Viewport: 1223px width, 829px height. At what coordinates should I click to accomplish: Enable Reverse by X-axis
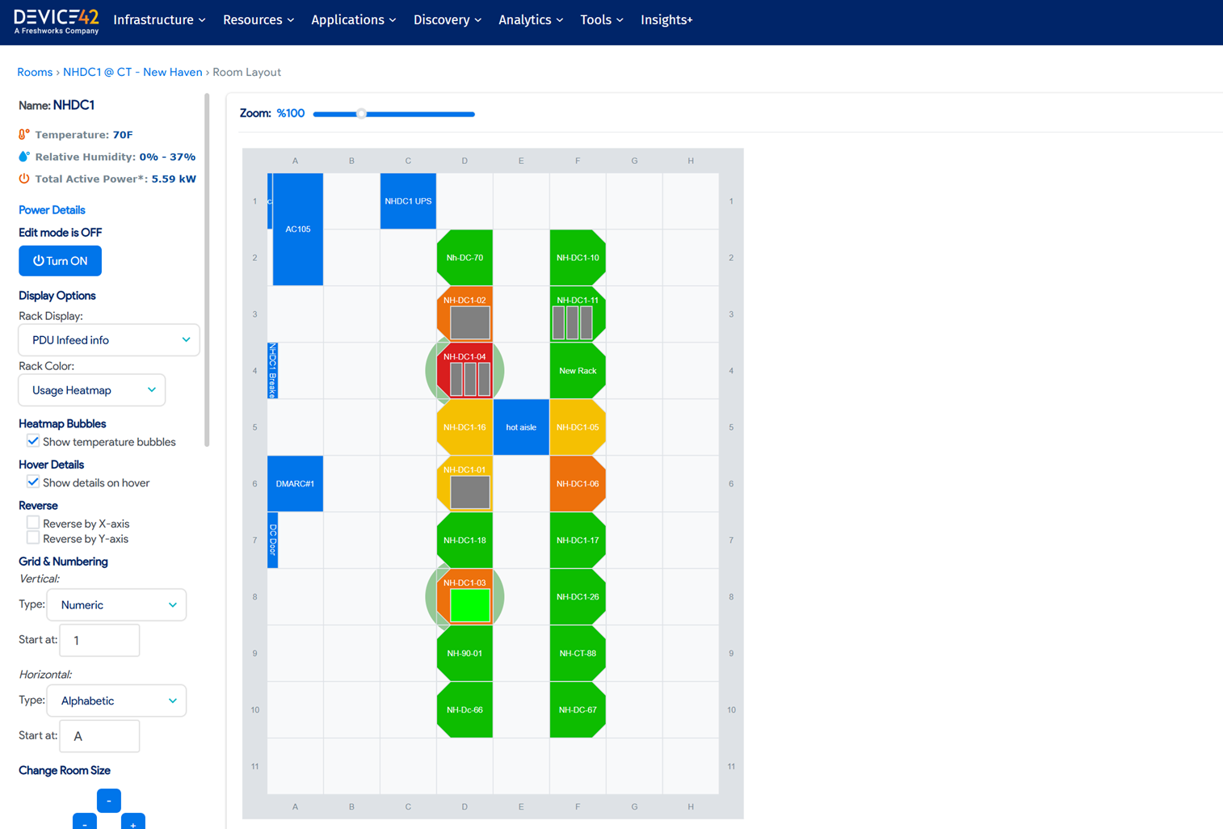tap(33, 523)
